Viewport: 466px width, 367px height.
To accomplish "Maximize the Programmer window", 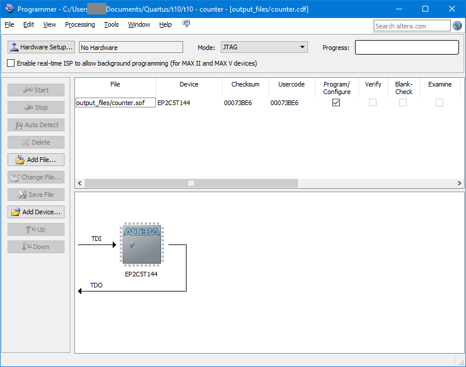I will 425,9.
